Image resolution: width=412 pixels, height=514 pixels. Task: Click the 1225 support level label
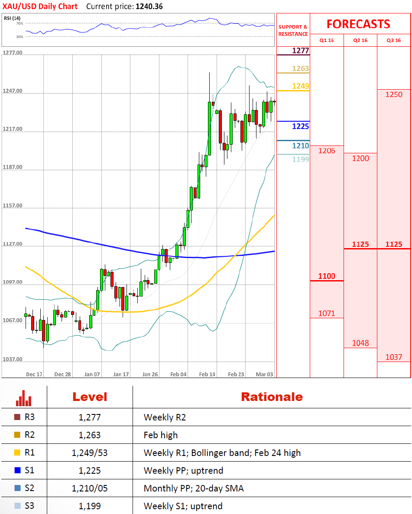coord(301,126)
